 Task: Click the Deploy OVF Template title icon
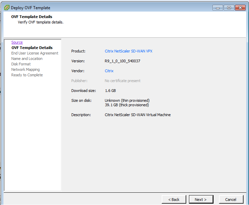(x=7, y=7)
